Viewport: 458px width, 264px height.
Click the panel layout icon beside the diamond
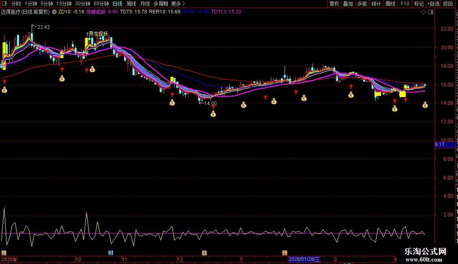coord(430,12)
